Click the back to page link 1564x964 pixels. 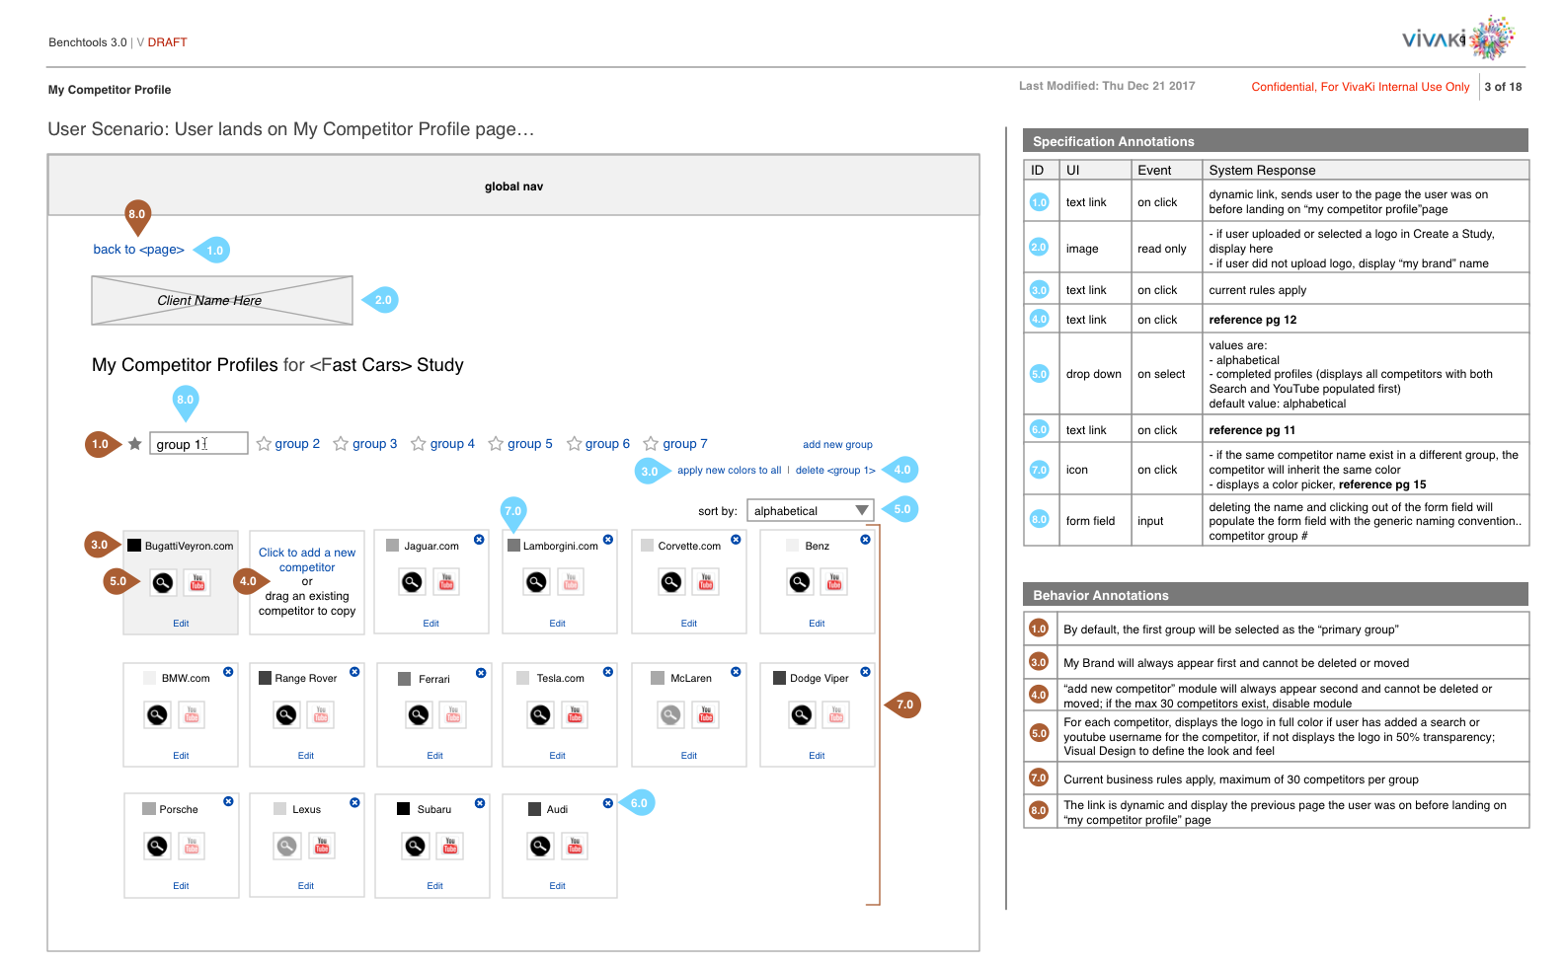click(138, 250)
